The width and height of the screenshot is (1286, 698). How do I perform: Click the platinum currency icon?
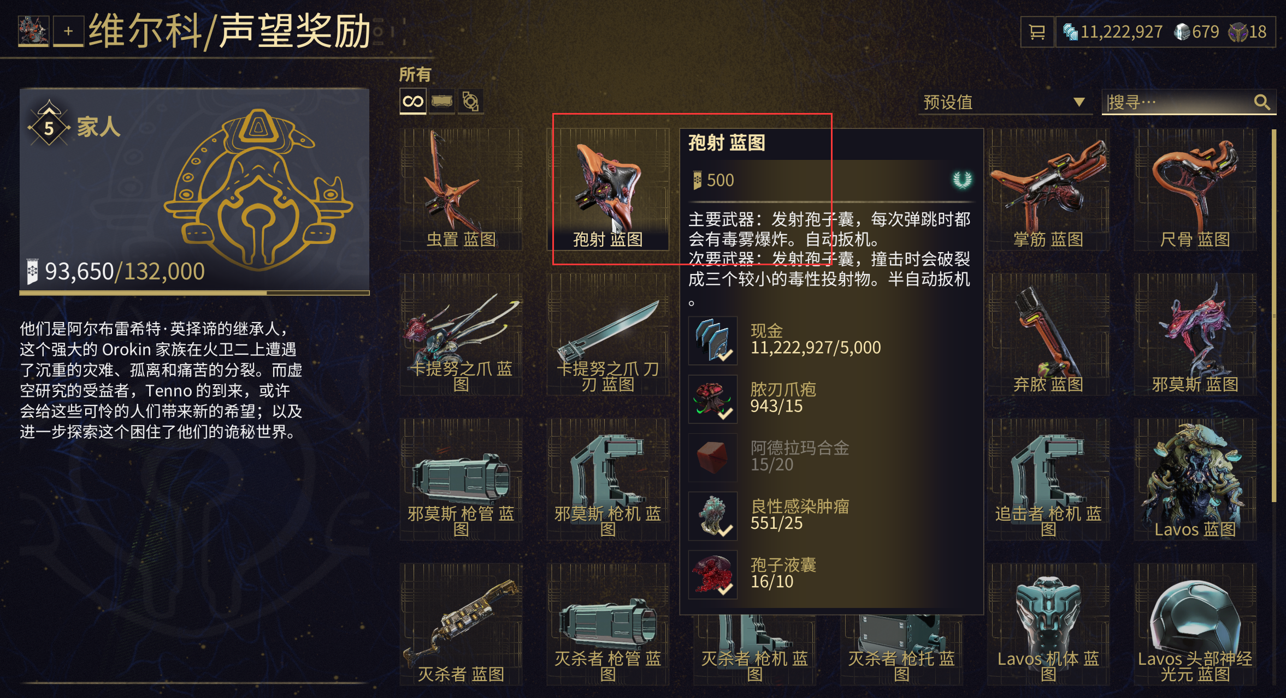tap(1182, 32)
